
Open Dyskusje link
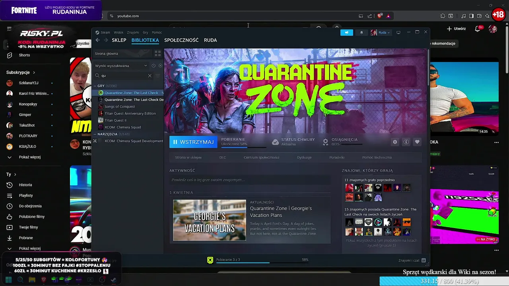point(304,157)
